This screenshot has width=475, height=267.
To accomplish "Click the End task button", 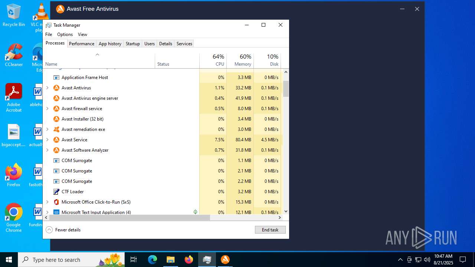I will click(270, 230).
